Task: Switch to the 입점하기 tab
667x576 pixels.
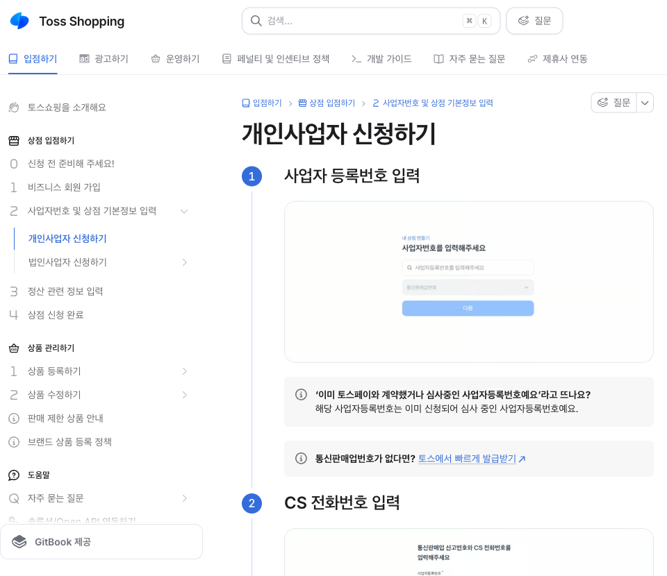Action: coord(33,58)
